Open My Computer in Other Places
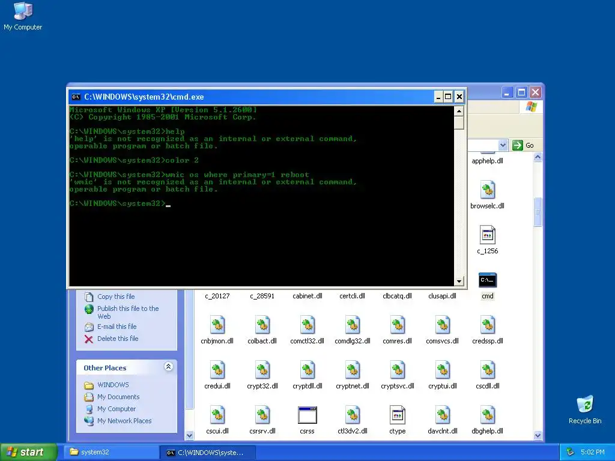The width and height of the screenshot is (615, 461). tap(117, 409)
